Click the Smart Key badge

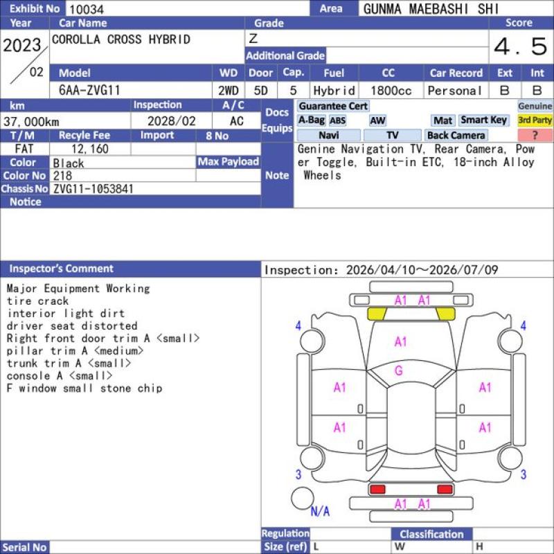483,120
